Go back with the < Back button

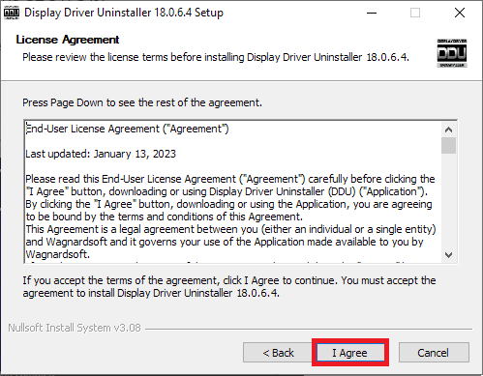pos(278,353)
